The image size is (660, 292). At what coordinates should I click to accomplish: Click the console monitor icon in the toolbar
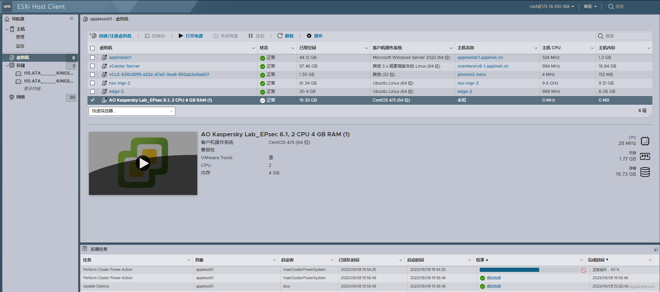click(147, 36)
